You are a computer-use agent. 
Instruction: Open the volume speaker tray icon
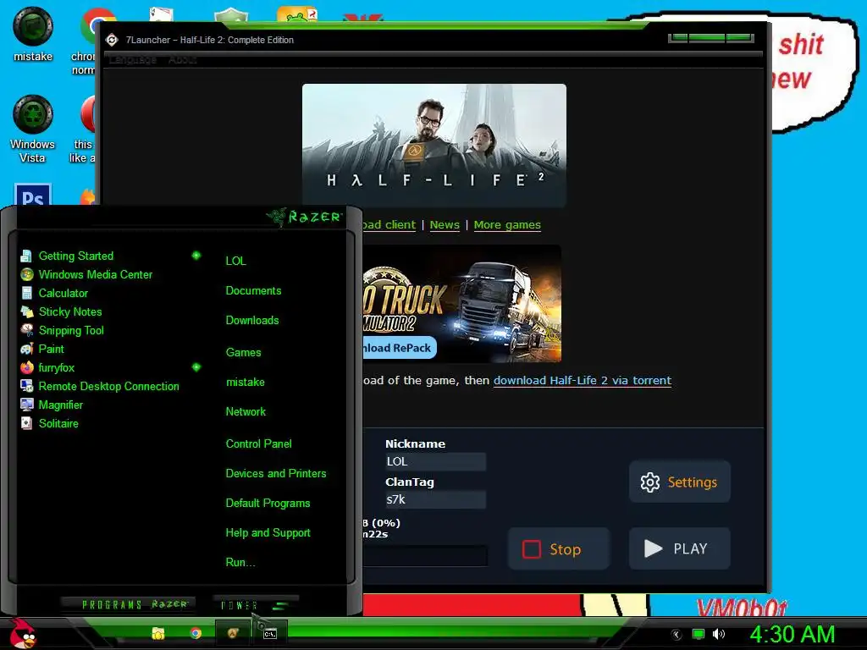tap(718, 634)
